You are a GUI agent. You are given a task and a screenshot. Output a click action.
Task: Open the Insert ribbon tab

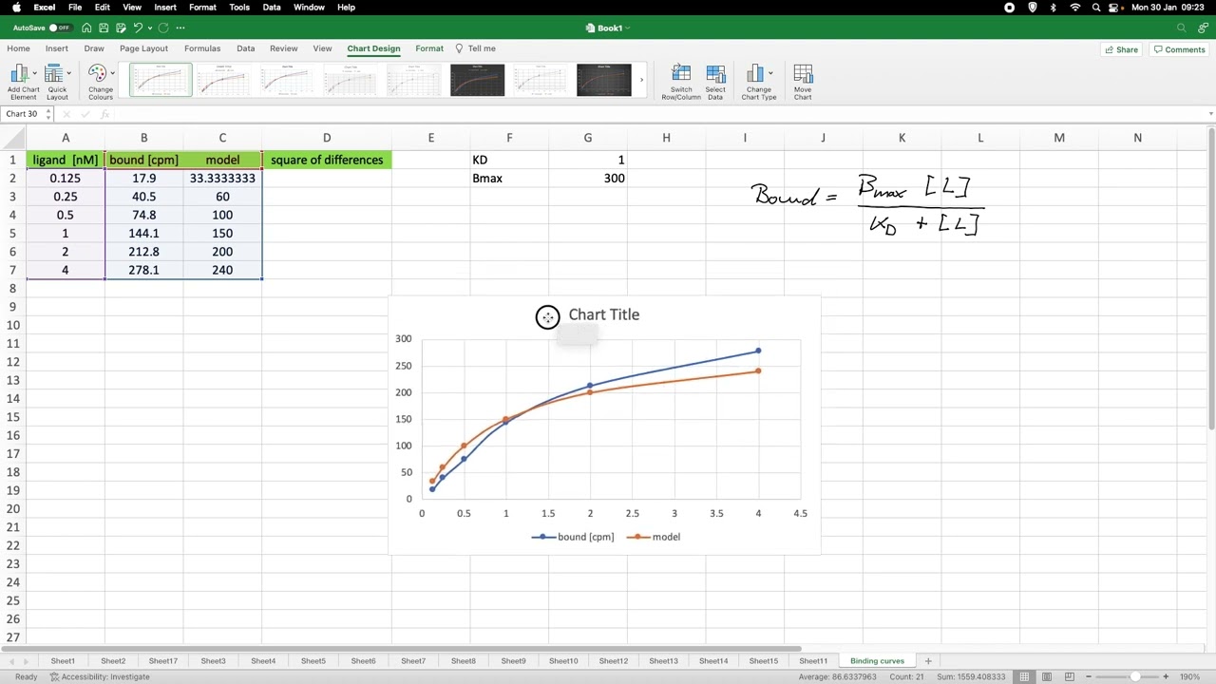[56, 48]
